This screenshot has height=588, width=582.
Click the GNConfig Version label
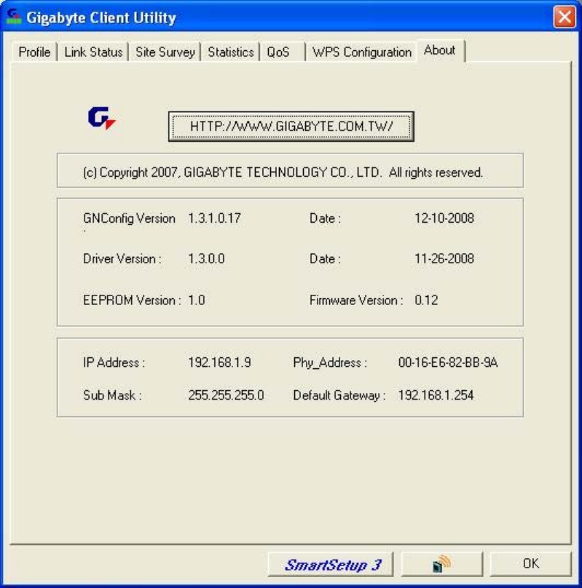pos(129,219)
